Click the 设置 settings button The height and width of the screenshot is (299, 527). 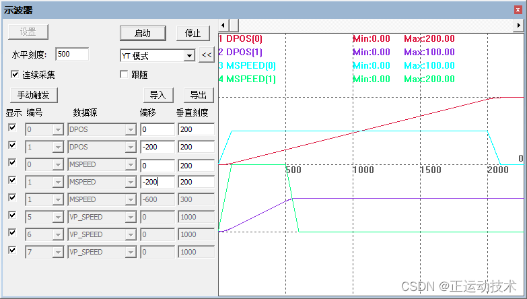(x=28, y=32)
